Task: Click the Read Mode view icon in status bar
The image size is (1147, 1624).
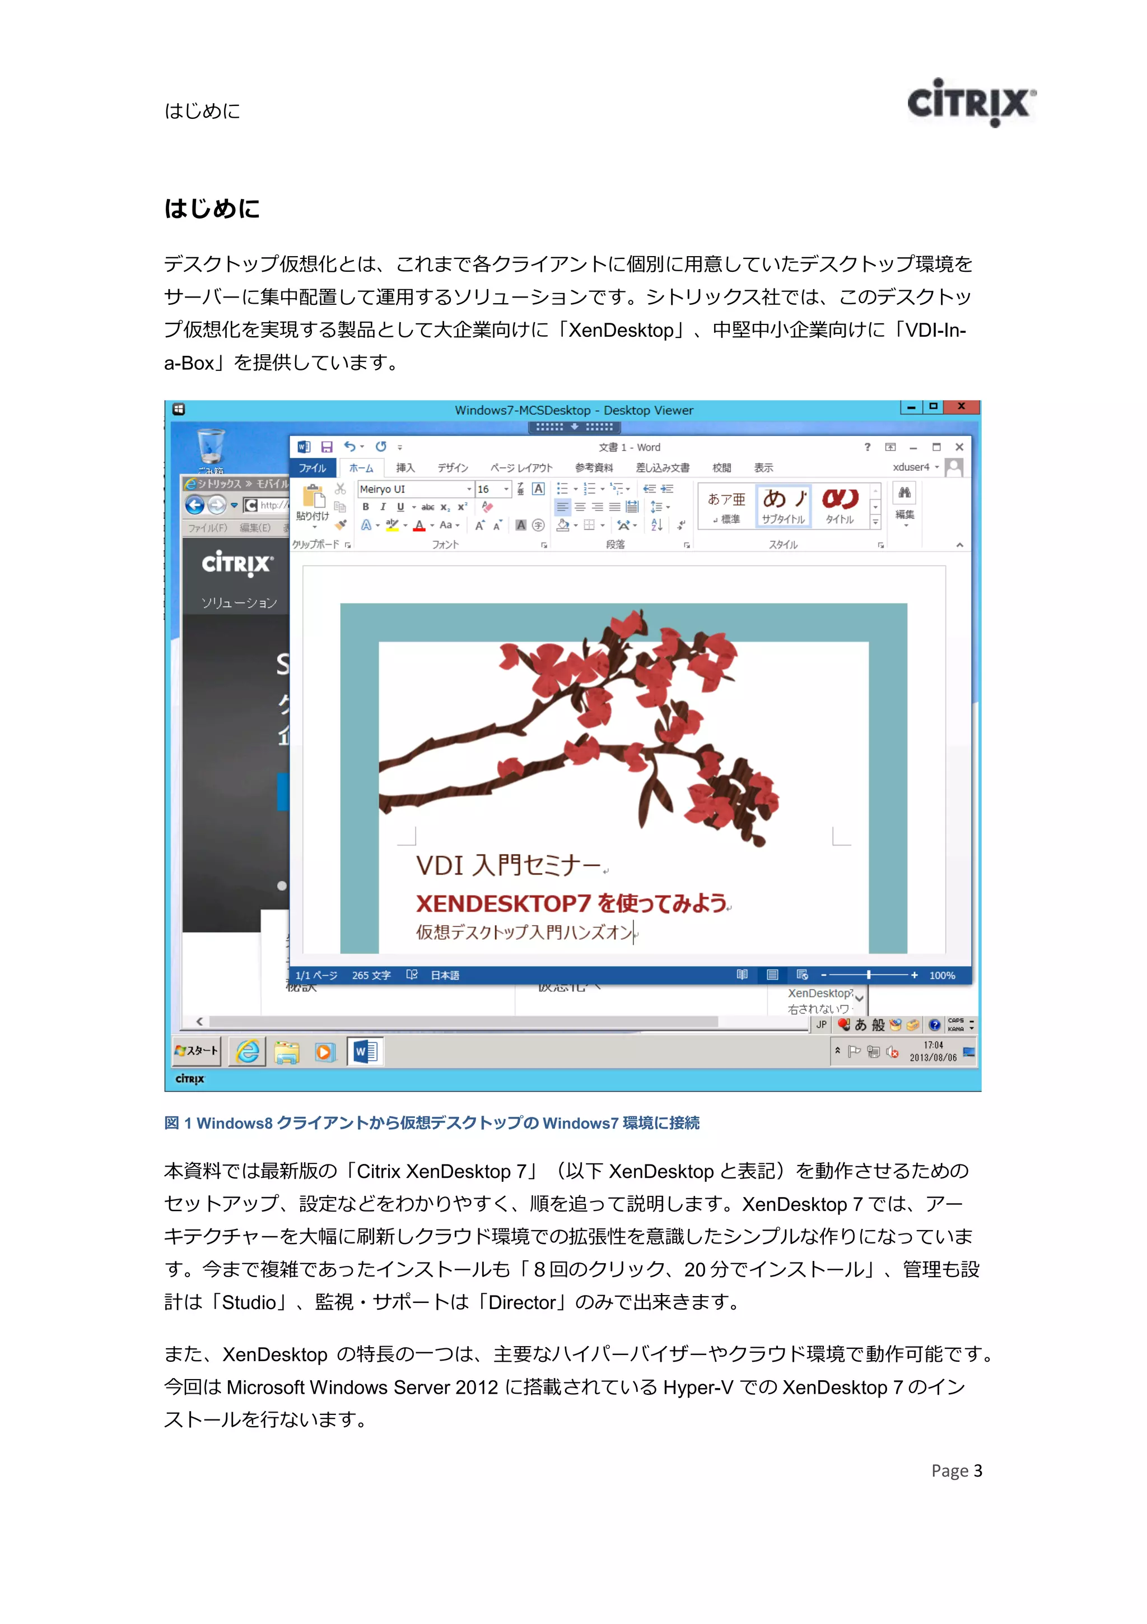Action: click(742, 975)
